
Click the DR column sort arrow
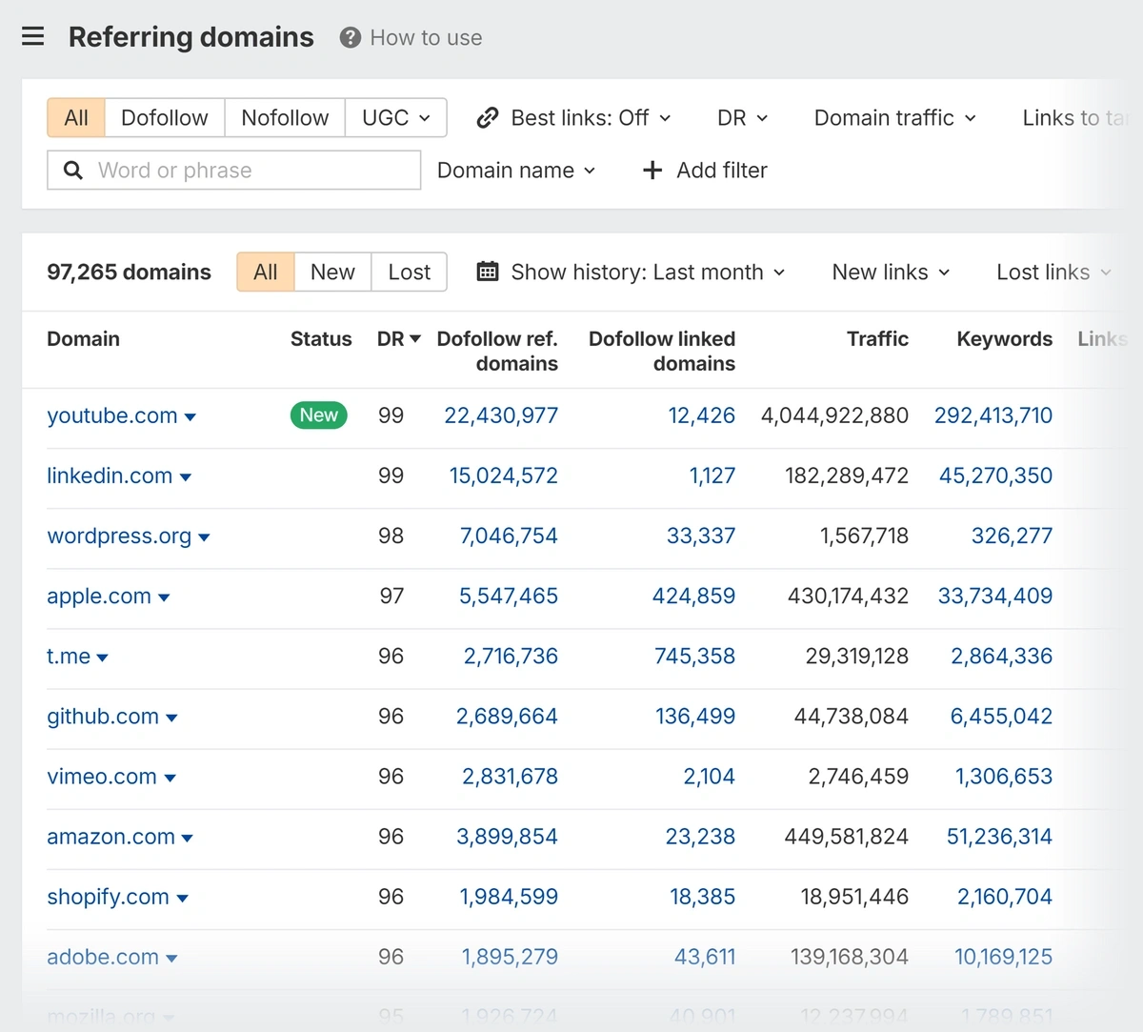415,339
